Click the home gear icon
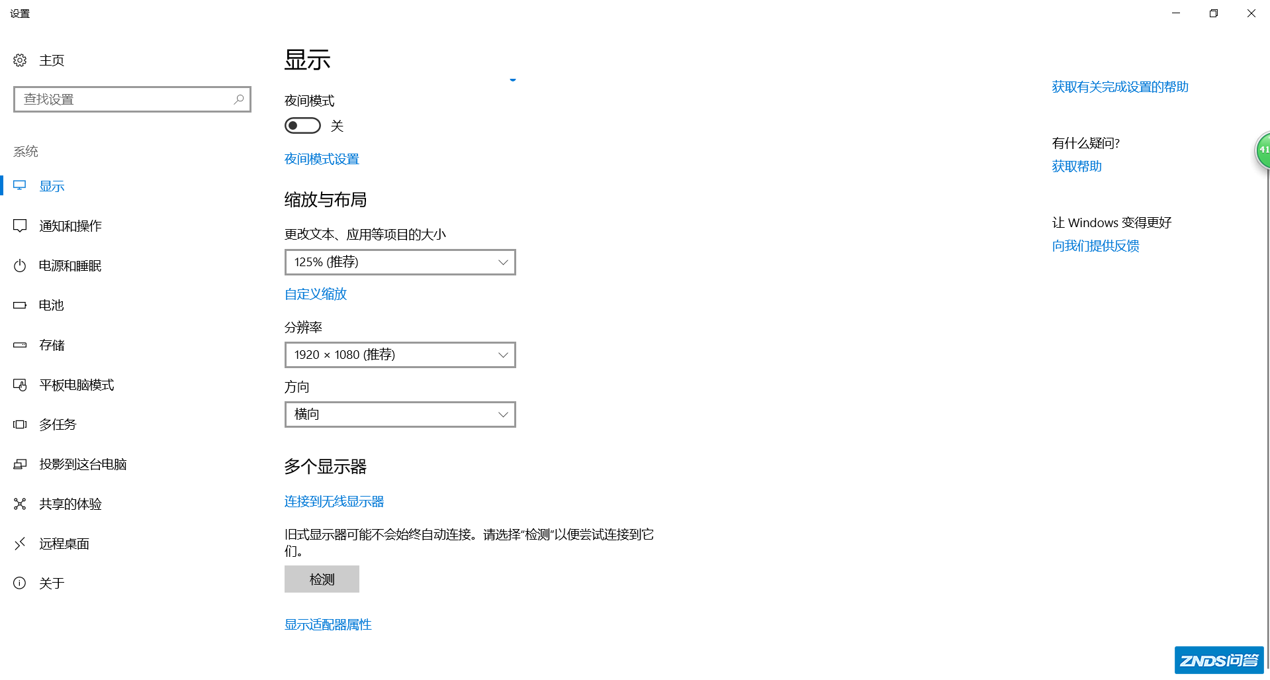This screenshot has width=1270, height=680. (20, 60)
